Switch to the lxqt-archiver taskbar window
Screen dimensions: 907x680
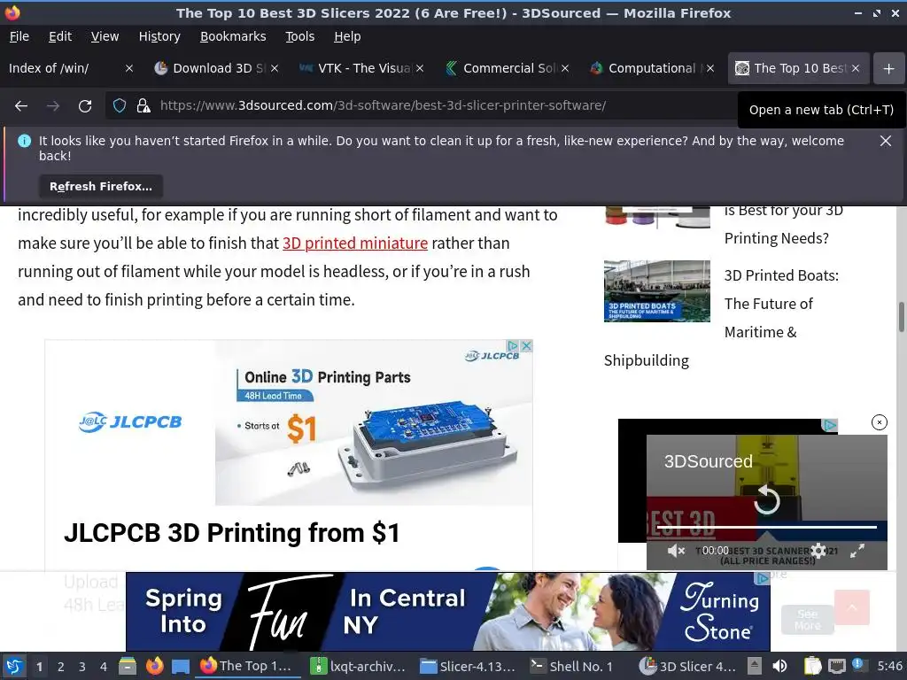pyautogui.click(x=358, y=666)
